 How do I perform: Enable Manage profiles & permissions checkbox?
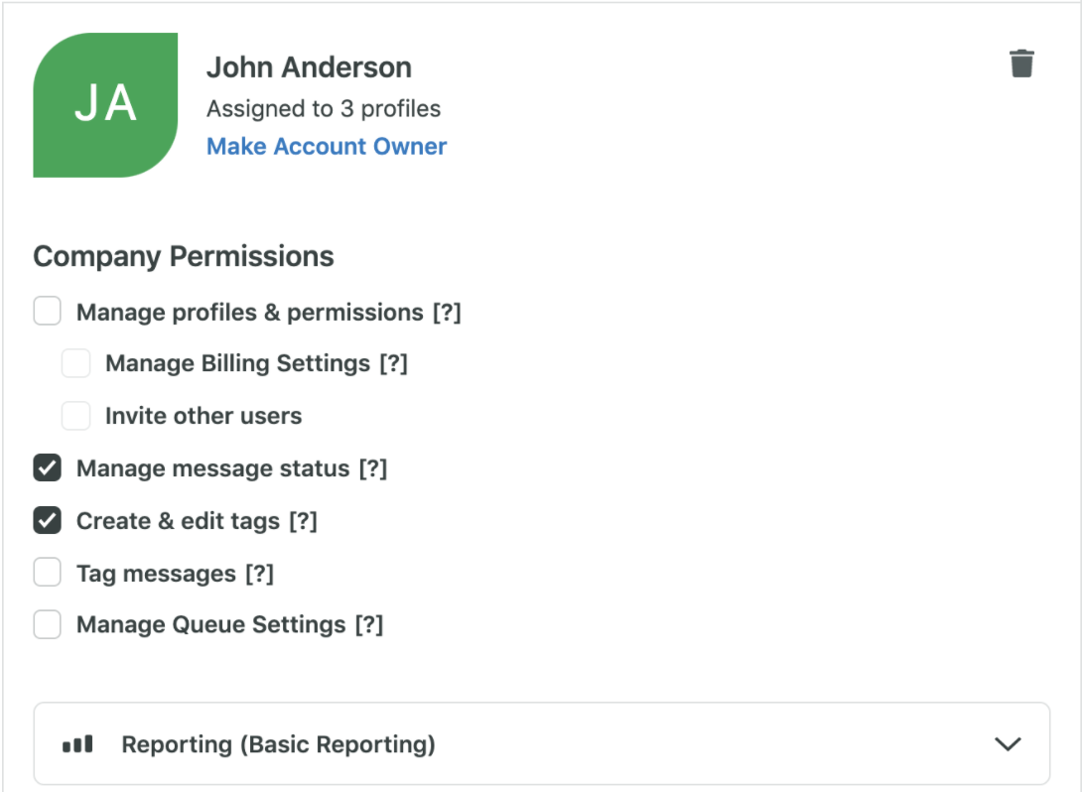point(47,311)
